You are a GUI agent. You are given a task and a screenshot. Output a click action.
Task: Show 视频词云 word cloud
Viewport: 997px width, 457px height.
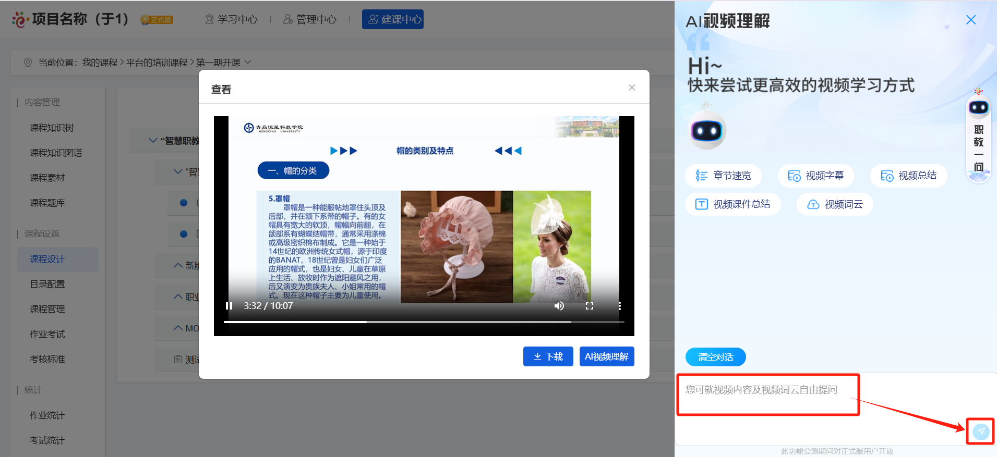tap(835, 204)
